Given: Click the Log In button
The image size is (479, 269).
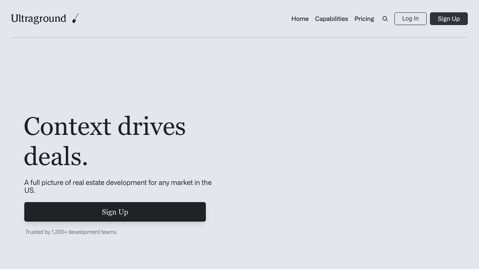Looking at the screenshot, I should (411, 19).
